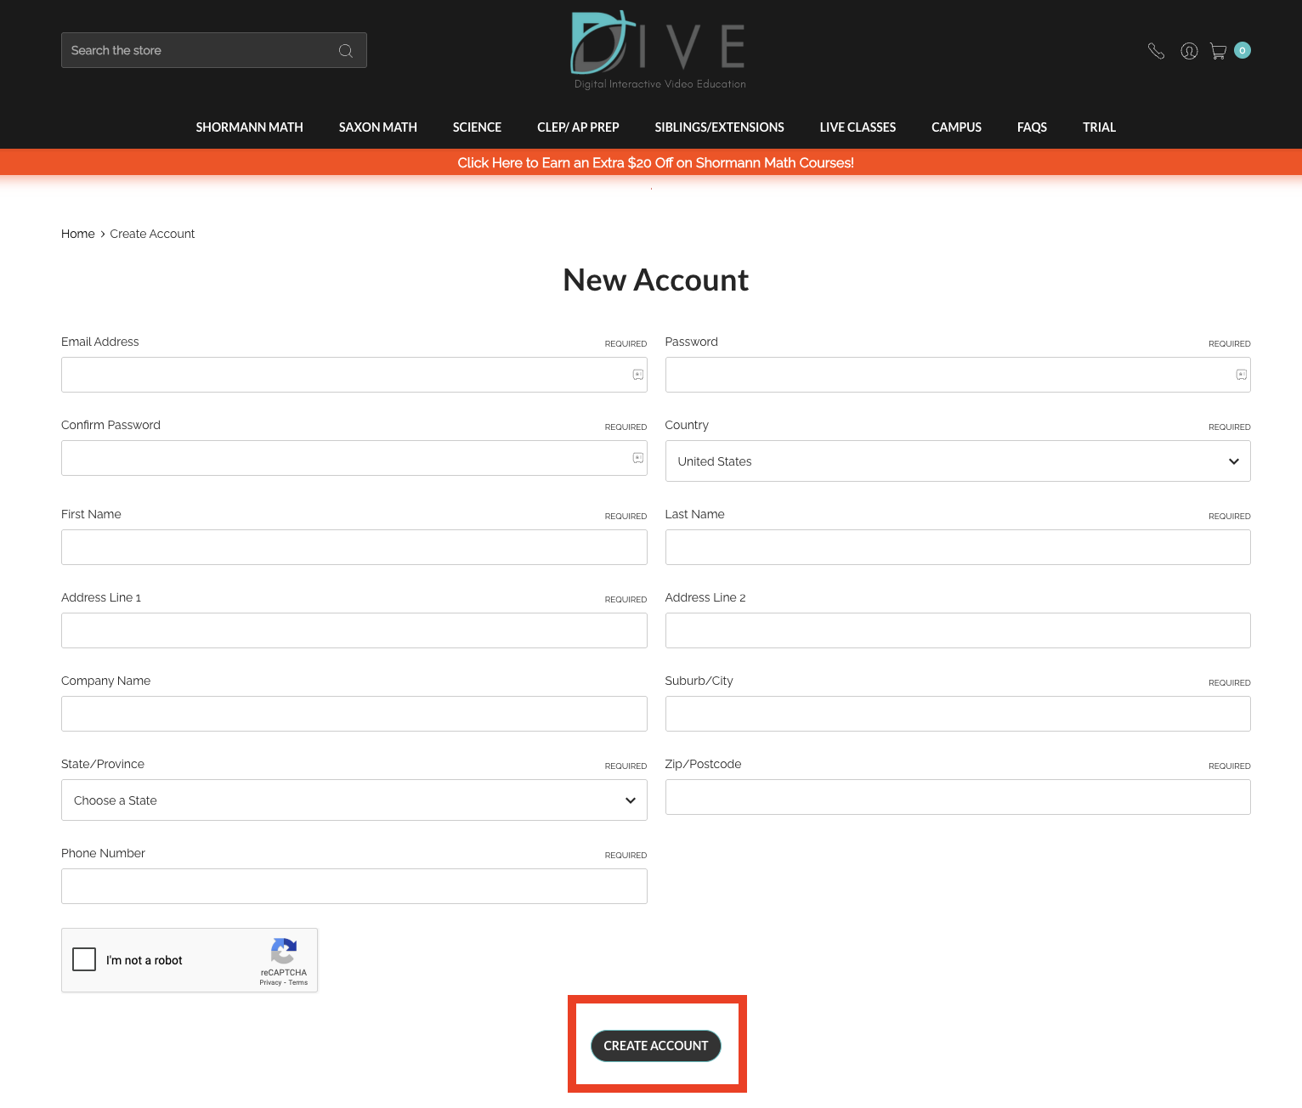Open the Trial menu item
The image size is (1302, 1108).
(x=1099, y=127)
